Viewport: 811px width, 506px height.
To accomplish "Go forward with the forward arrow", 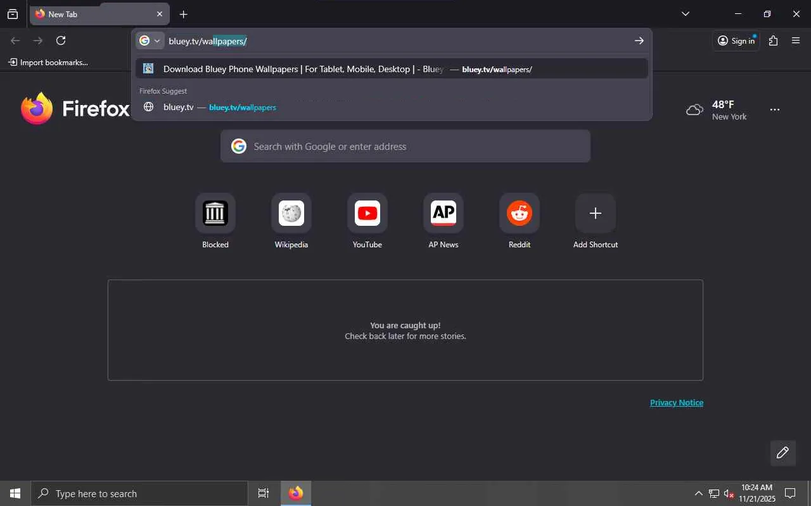I will (x=38, y=40).
